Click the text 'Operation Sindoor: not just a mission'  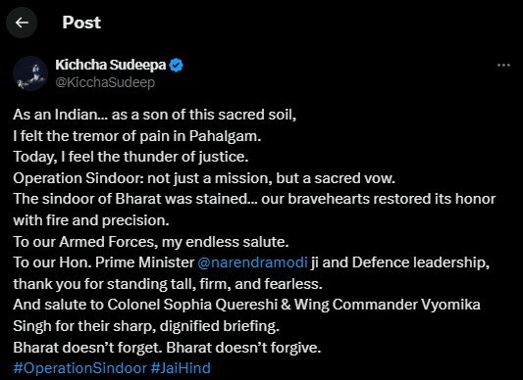pos(142,178)
